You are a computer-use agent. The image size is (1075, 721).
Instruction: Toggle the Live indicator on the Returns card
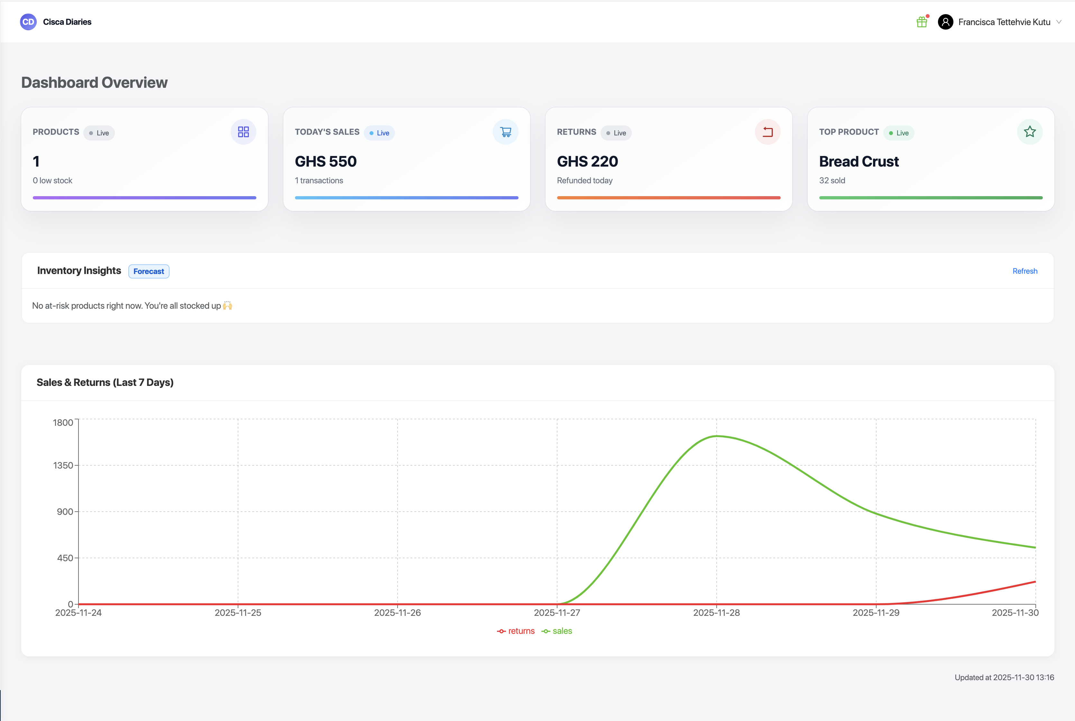[x=616, y=133]
